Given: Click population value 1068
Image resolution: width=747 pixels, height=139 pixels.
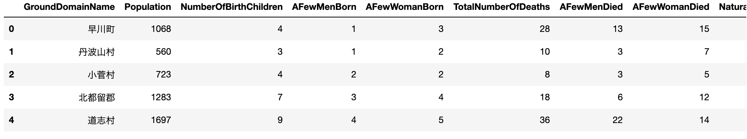Looking at the screenshot, I should pyautogui.click(x=161, y=29).
